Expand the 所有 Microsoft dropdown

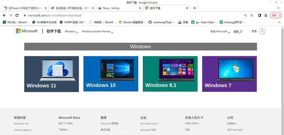(x=220, y=31)
